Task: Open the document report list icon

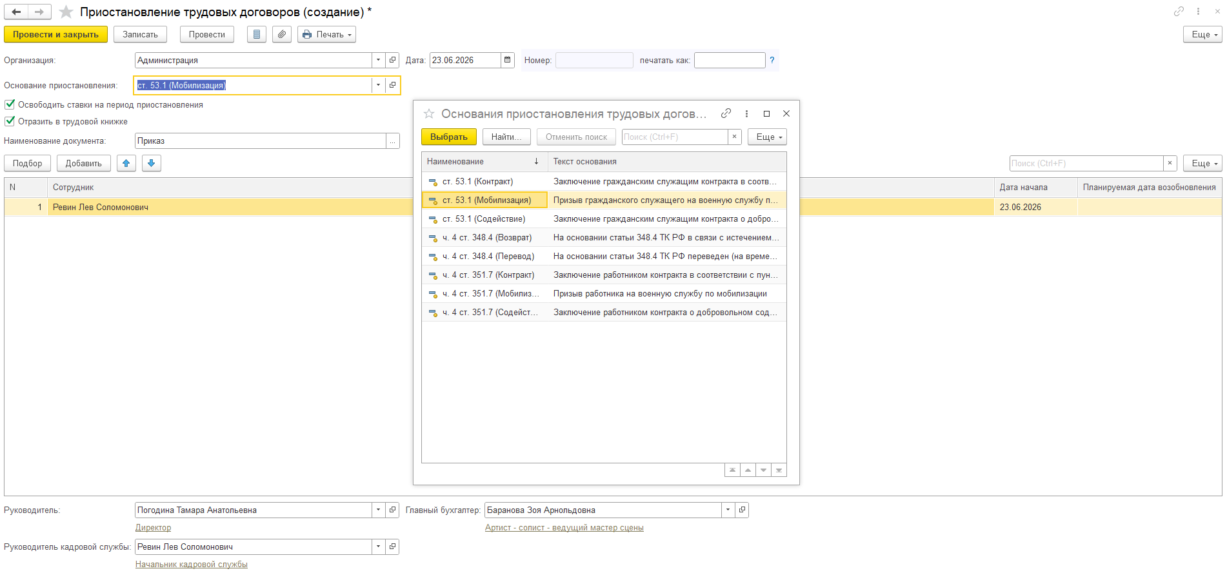Action: click(257, 34)
